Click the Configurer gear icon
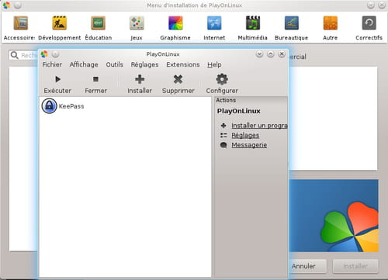 222,79
